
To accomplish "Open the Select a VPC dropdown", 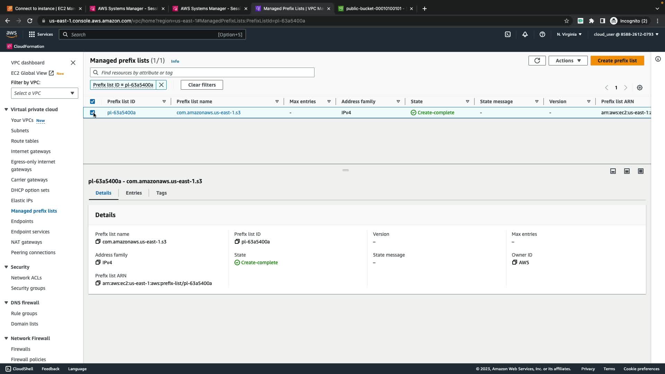I will [44, 93].
